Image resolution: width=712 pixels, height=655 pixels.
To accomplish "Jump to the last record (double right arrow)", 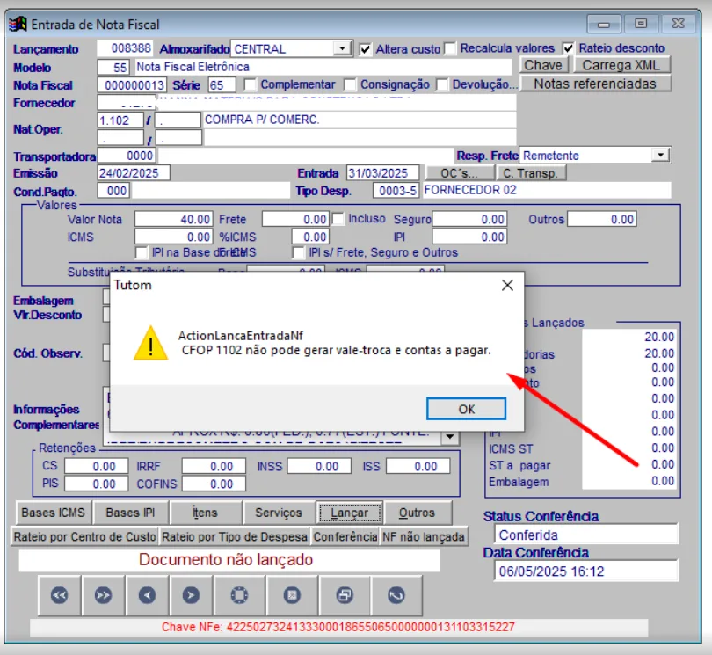I will pyautogui.click(x=104, y=595).
